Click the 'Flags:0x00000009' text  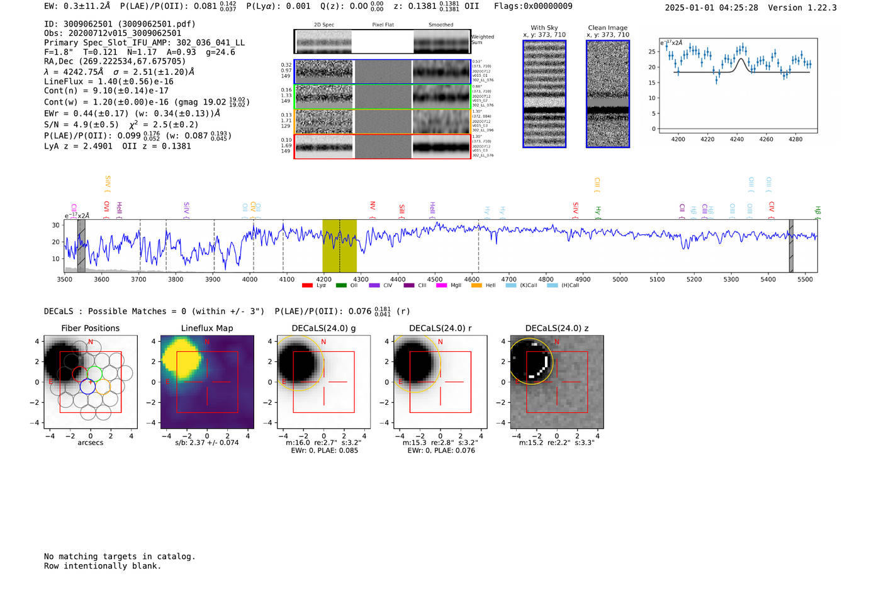[x=533, y=6]
